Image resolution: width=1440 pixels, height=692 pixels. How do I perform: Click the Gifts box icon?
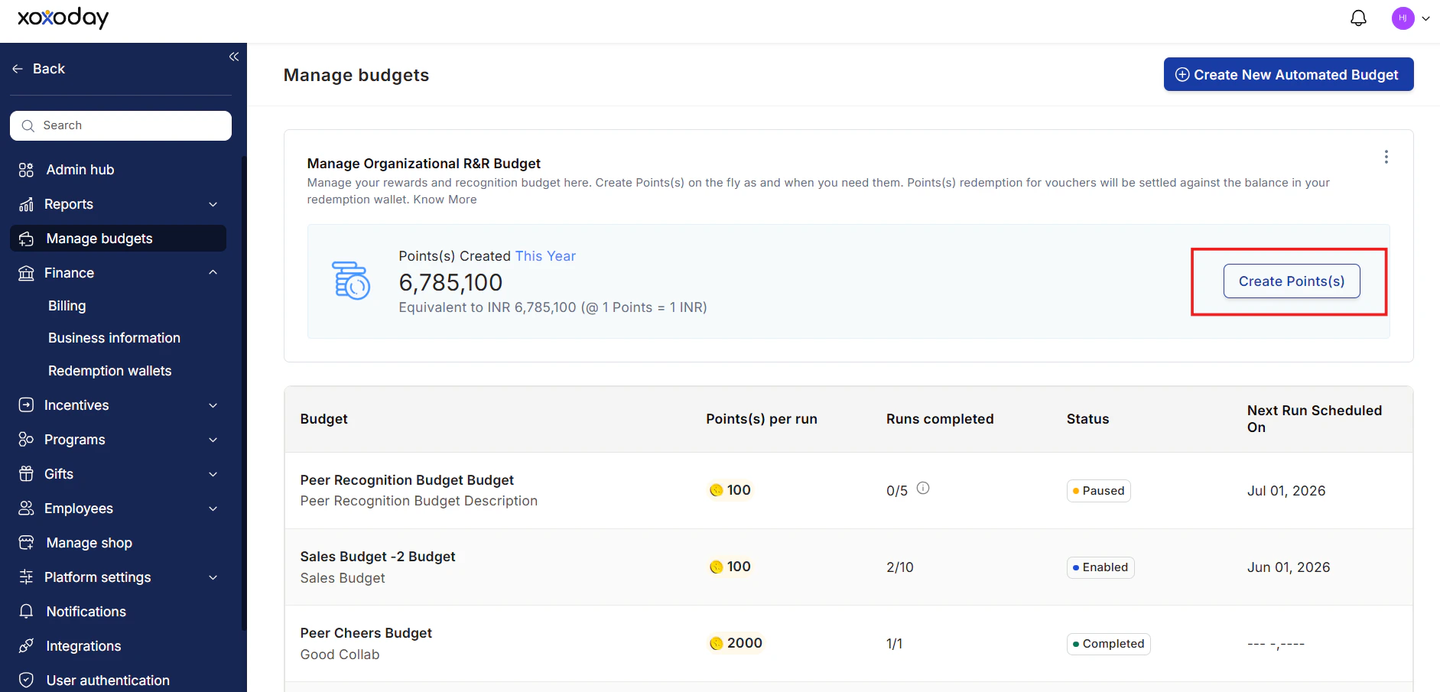tap(26, 474)
